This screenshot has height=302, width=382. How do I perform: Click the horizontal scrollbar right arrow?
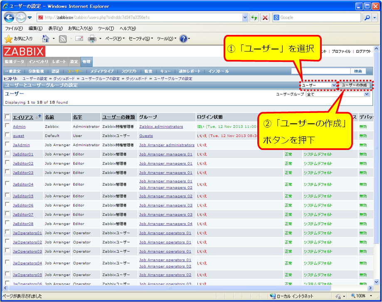[x=370, y=288]
